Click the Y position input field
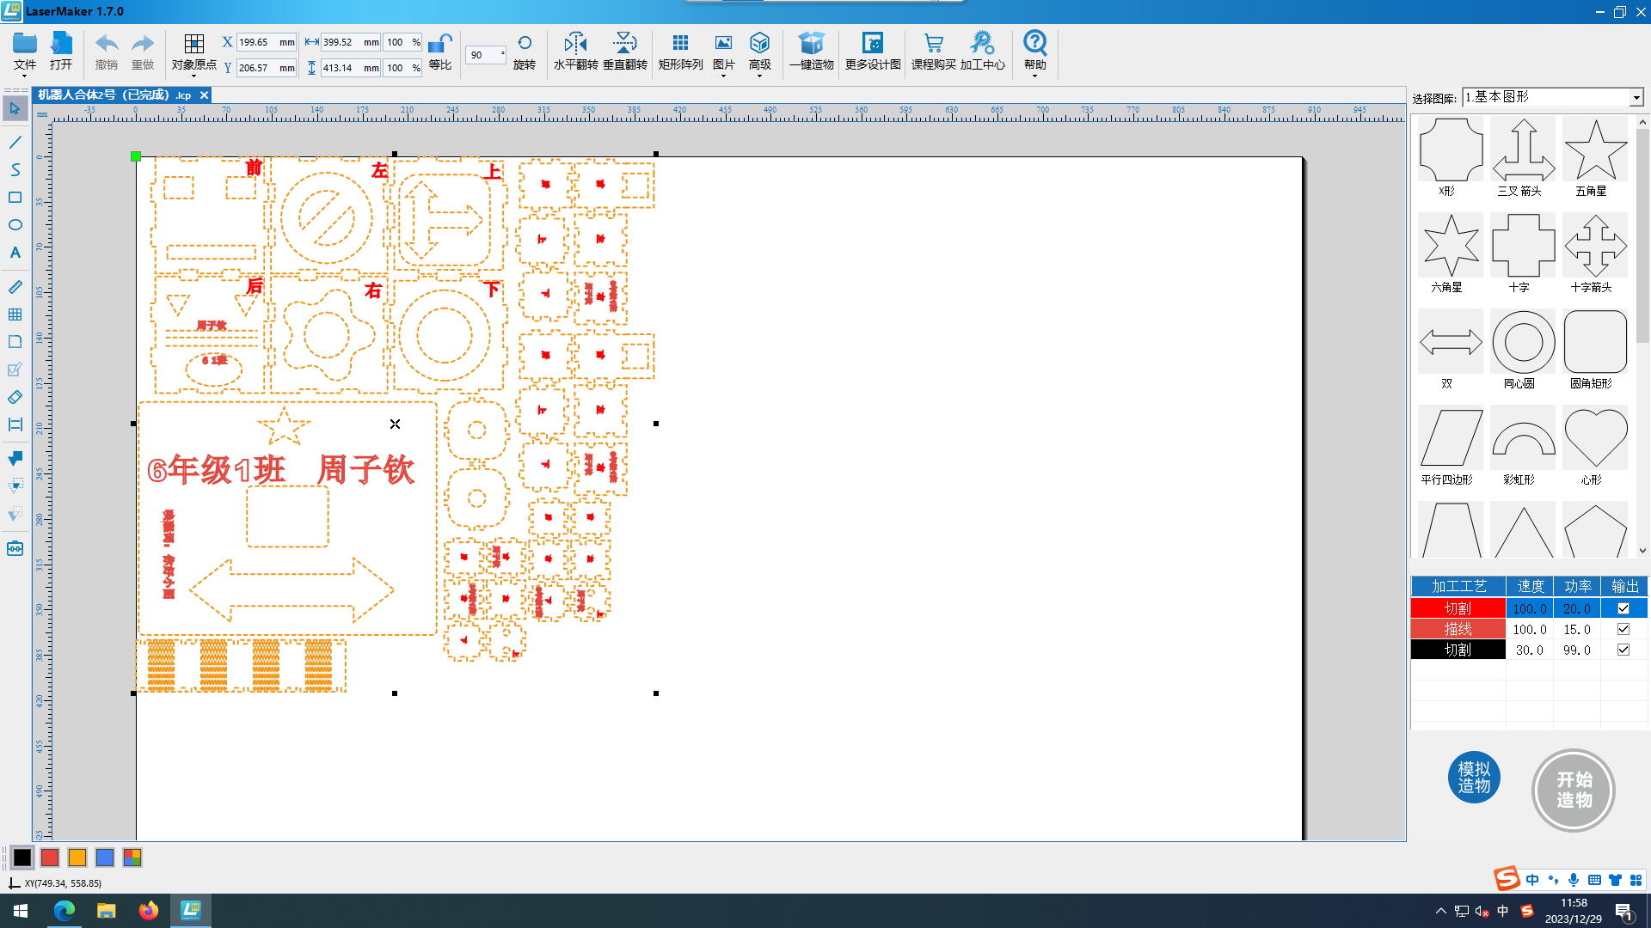The height and width of the screenshot is (928, 1651). pos(267,67)
